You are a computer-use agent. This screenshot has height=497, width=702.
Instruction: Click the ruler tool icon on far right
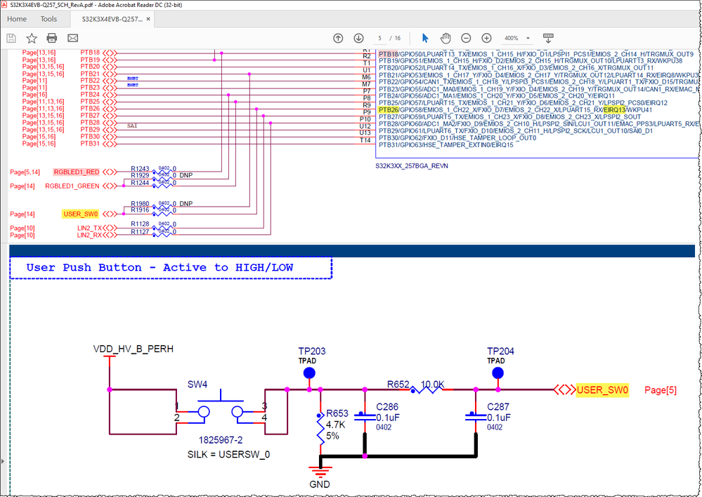pyautogui.click(x=547, y=39)
